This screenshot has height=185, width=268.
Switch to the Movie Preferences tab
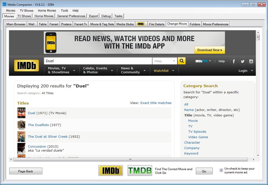(216, 24)
